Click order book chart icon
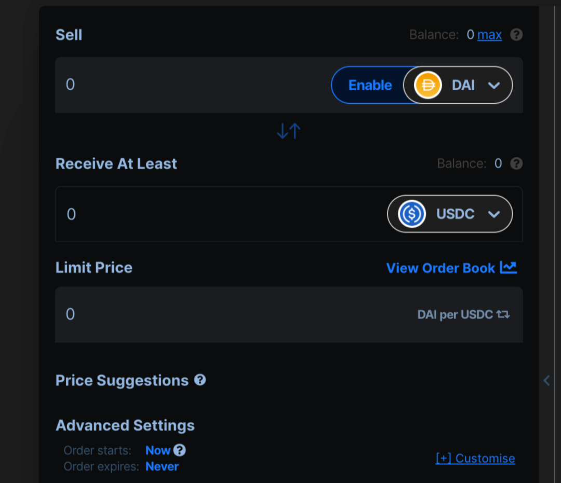 coord(509,267)
